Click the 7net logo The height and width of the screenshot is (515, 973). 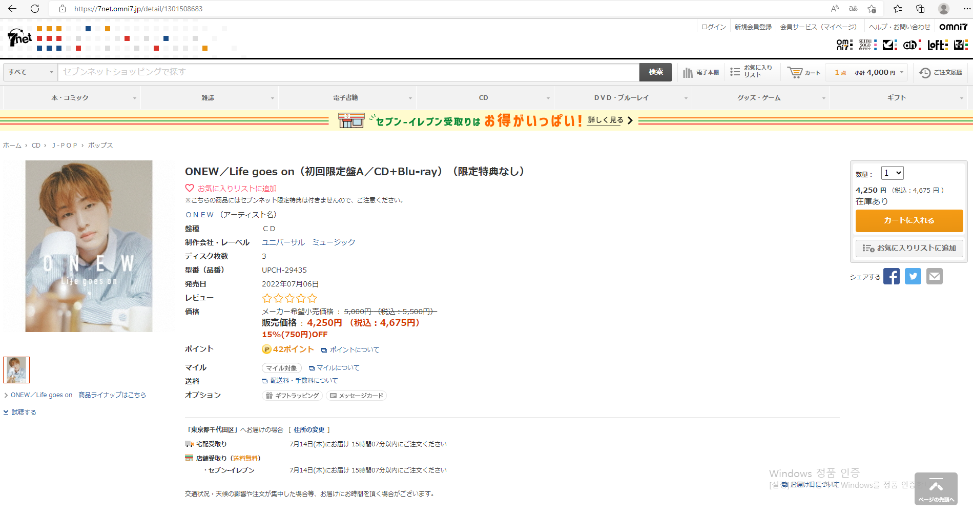(x=19, y=37)
